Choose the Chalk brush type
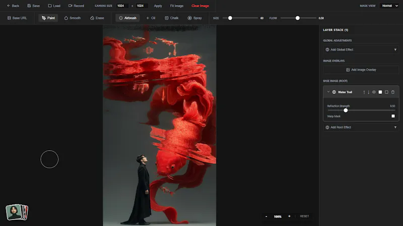 pos(172,18)
